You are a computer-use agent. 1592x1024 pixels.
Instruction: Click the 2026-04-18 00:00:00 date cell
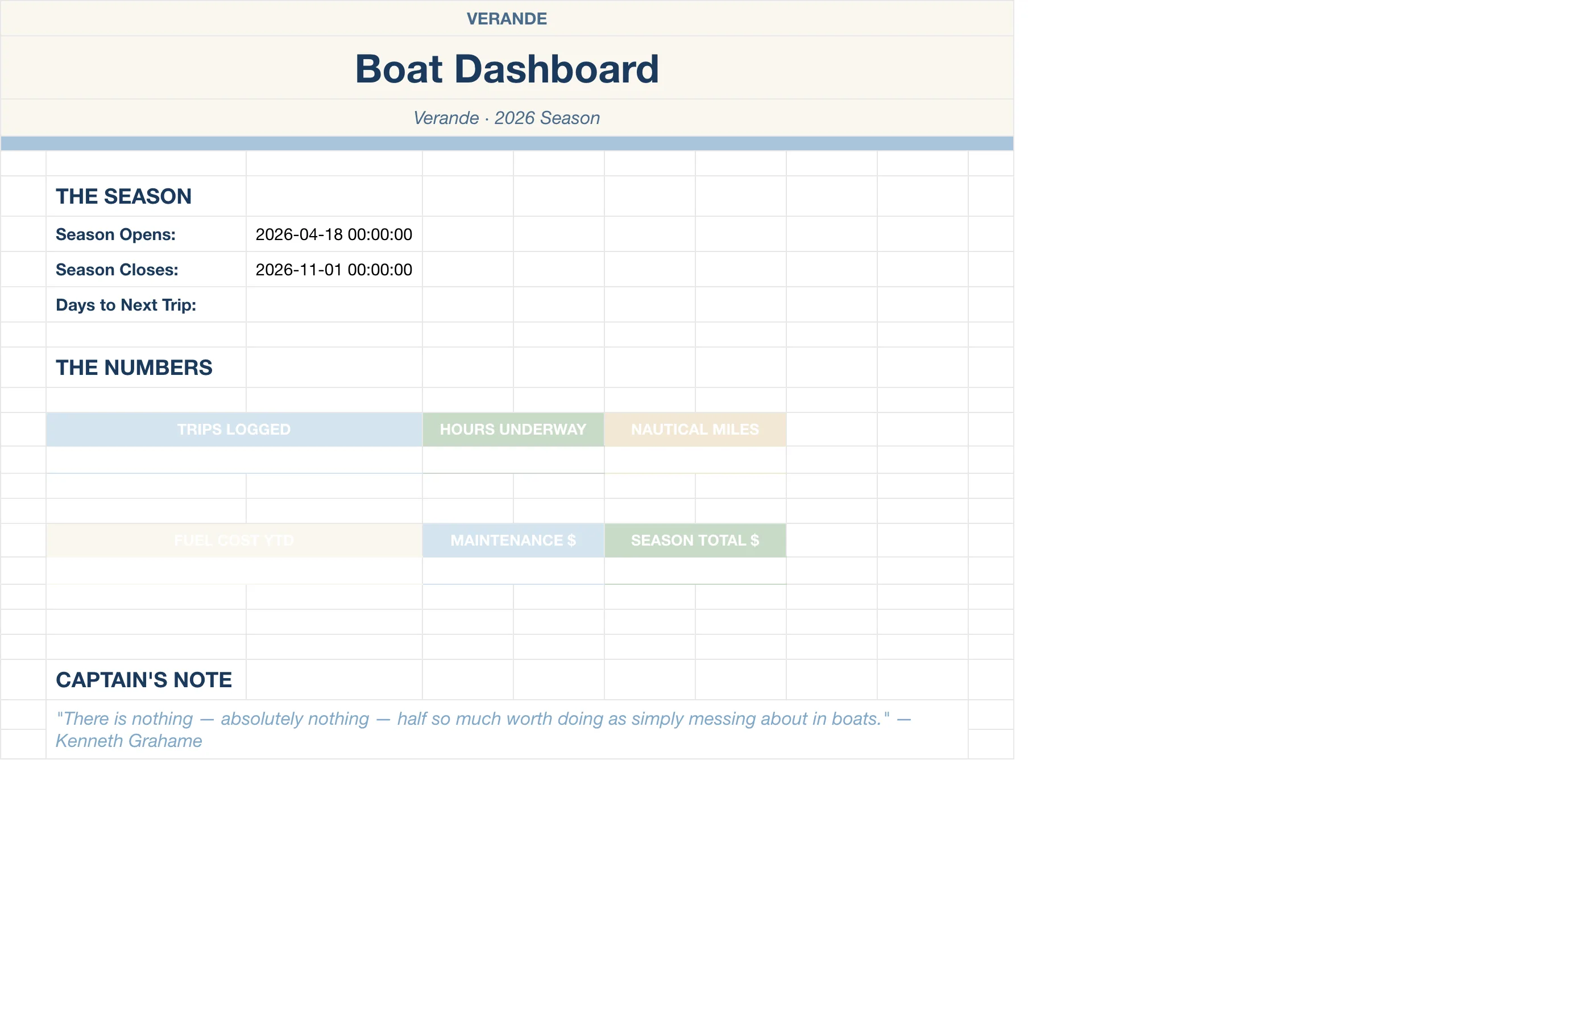(x=334, y=234)
